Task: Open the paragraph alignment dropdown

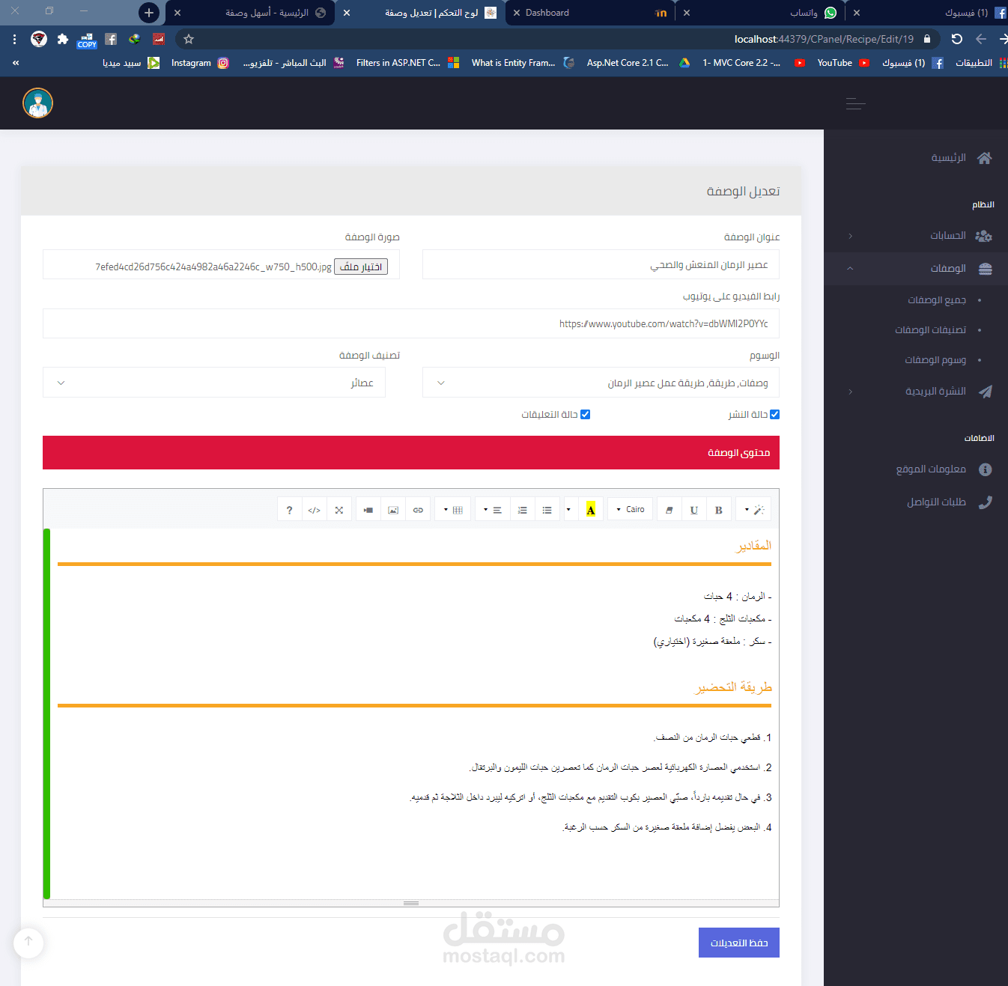Action: pyautogui.click(x=493, y=510)
